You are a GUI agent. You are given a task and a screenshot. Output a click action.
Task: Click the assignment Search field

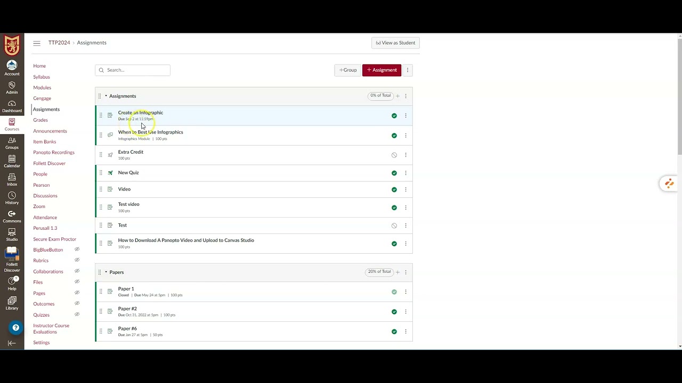[133, 70]
